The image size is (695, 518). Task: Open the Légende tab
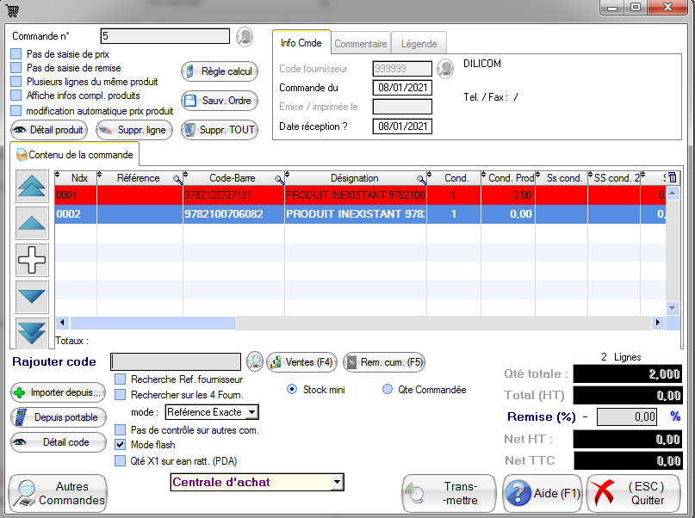[x=419, y=43]
